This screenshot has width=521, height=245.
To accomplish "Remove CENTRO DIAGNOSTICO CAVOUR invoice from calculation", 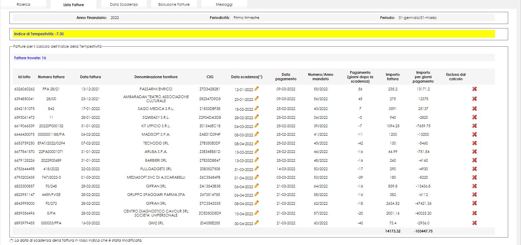I will click(x=474, y=213).
